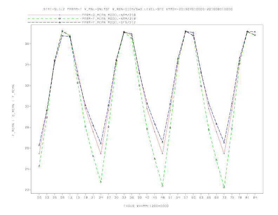
Task: Click x-axis tick label 60
Action: pyautogui.click(x=193, y=197)
